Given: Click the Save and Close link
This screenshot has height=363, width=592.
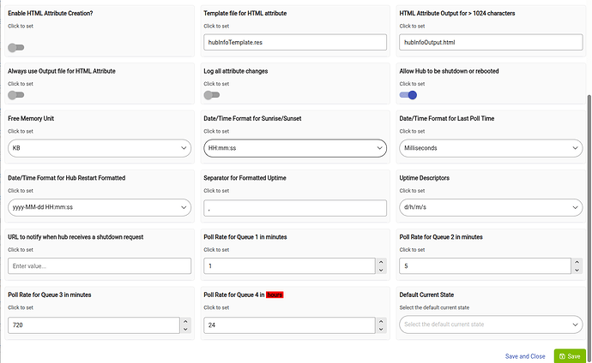Looking at the screenshot, I should (525, 355).
